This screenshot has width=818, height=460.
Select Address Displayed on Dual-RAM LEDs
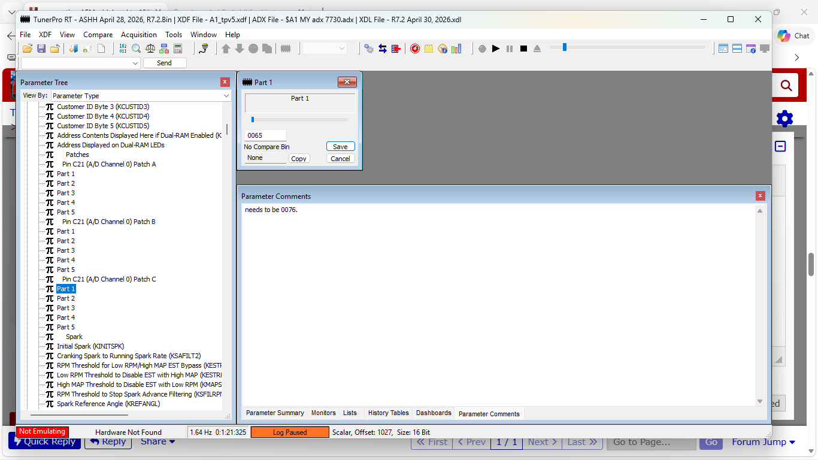(x=110, y=145)
